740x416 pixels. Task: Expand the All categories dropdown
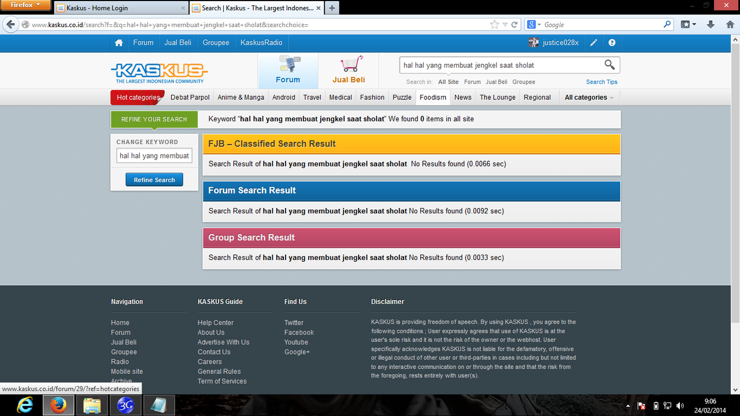589,97
